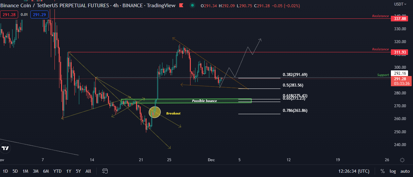Toggle auto scale mode
Image resolution: width=413 pixels, height=177 pixels.
pos(405,171)
